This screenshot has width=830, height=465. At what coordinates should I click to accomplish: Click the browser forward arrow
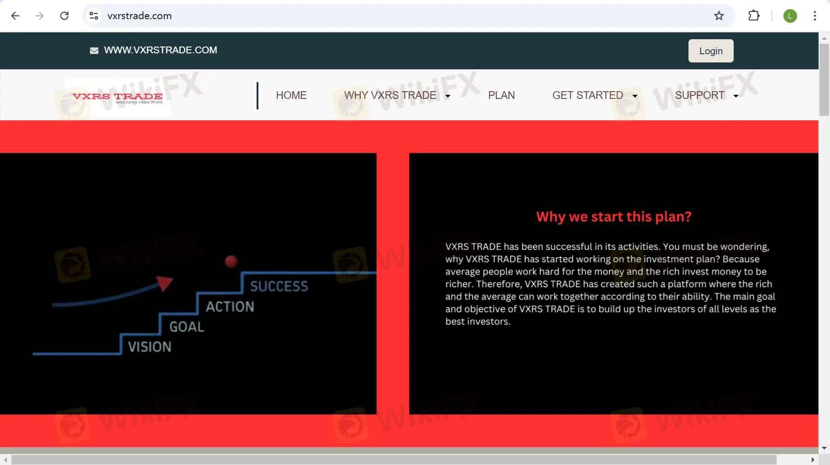[40, 16]
